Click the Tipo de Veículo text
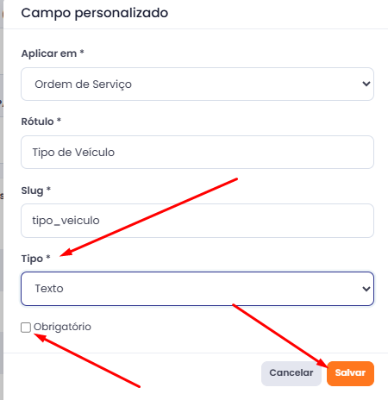The height and width of the screenshot is (400, 388). 73,153
